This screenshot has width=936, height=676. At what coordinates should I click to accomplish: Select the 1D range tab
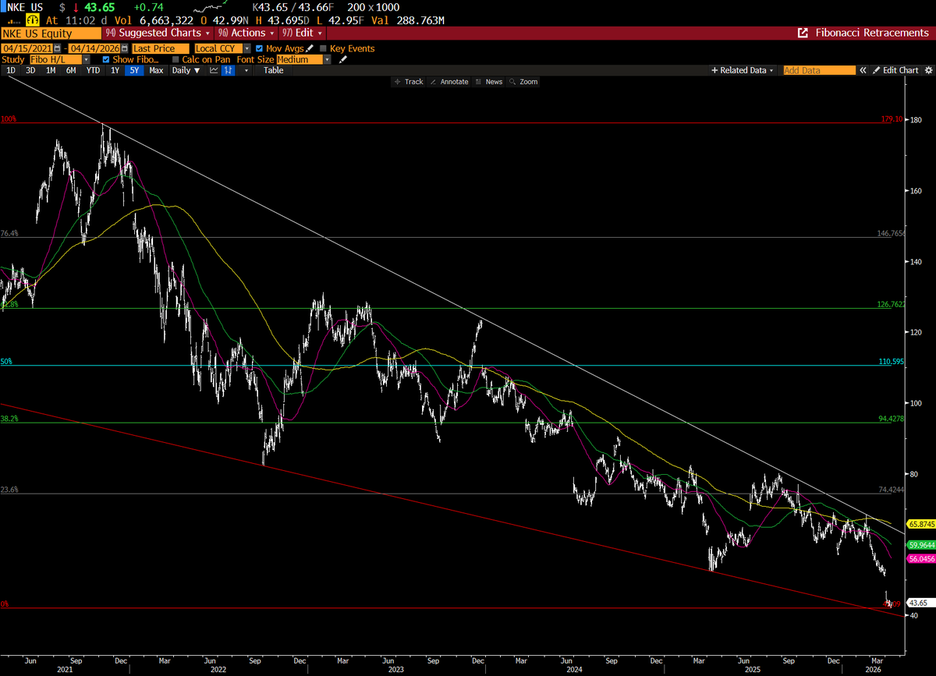pyautogui.click(x=11, y=70)
